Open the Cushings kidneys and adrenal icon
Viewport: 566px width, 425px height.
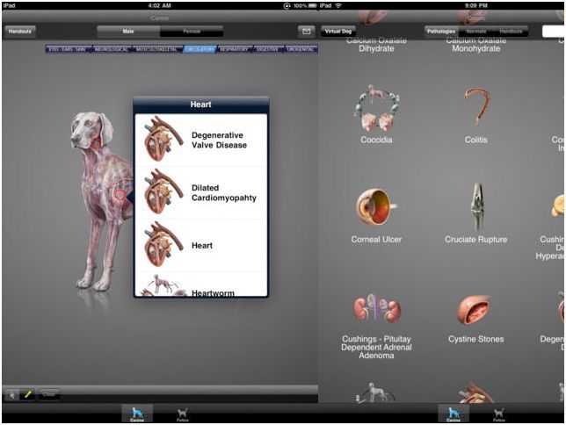pos(376,308)
